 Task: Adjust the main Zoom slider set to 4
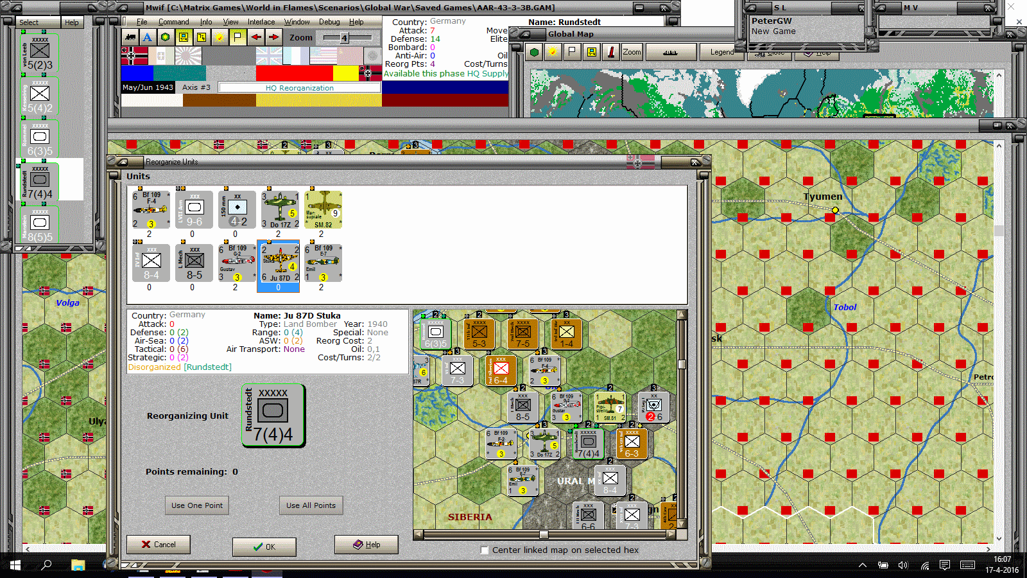click(344, 38)
